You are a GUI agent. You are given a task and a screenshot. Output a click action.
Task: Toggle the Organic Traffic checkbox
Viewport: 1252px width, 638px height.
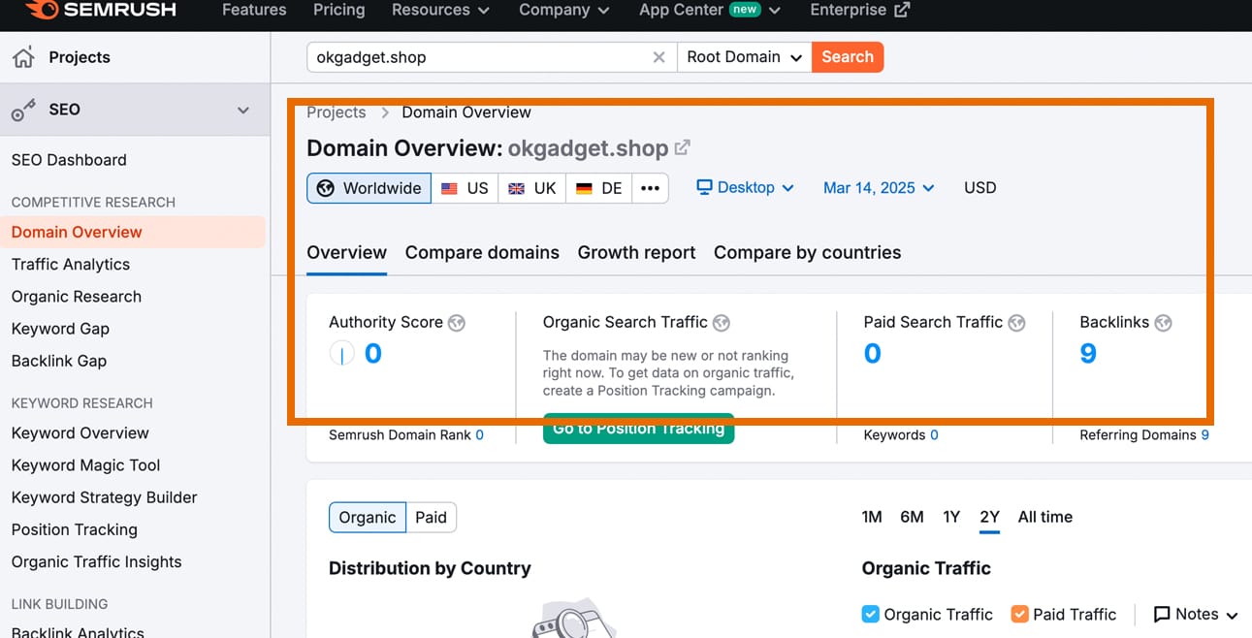(870, 614)
